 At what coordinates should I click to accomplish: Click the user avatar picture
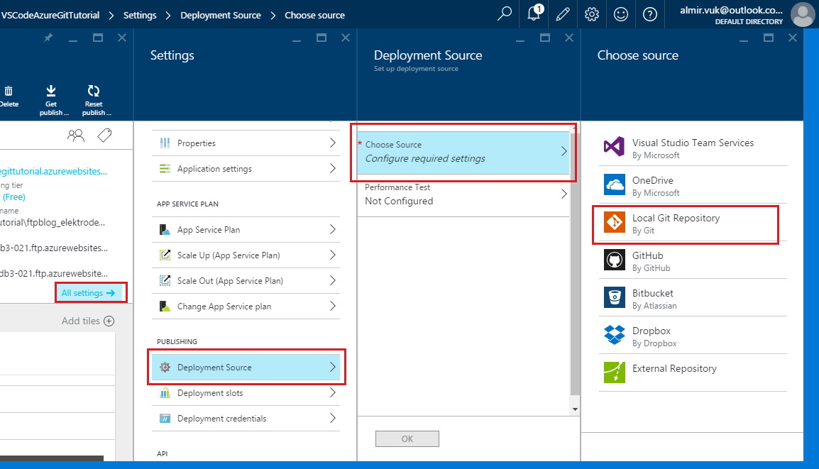point(803,14)
